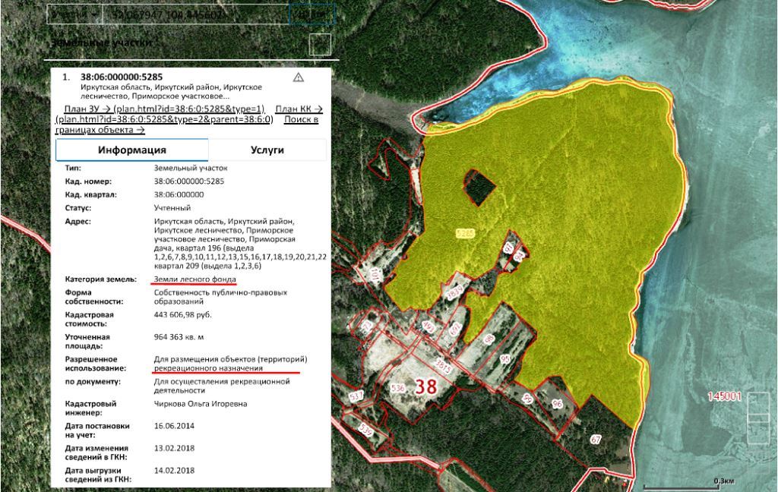The image size is (778, 492).
Task: Click cadastral quarter value '38:06:000000'
Action: 179,194
